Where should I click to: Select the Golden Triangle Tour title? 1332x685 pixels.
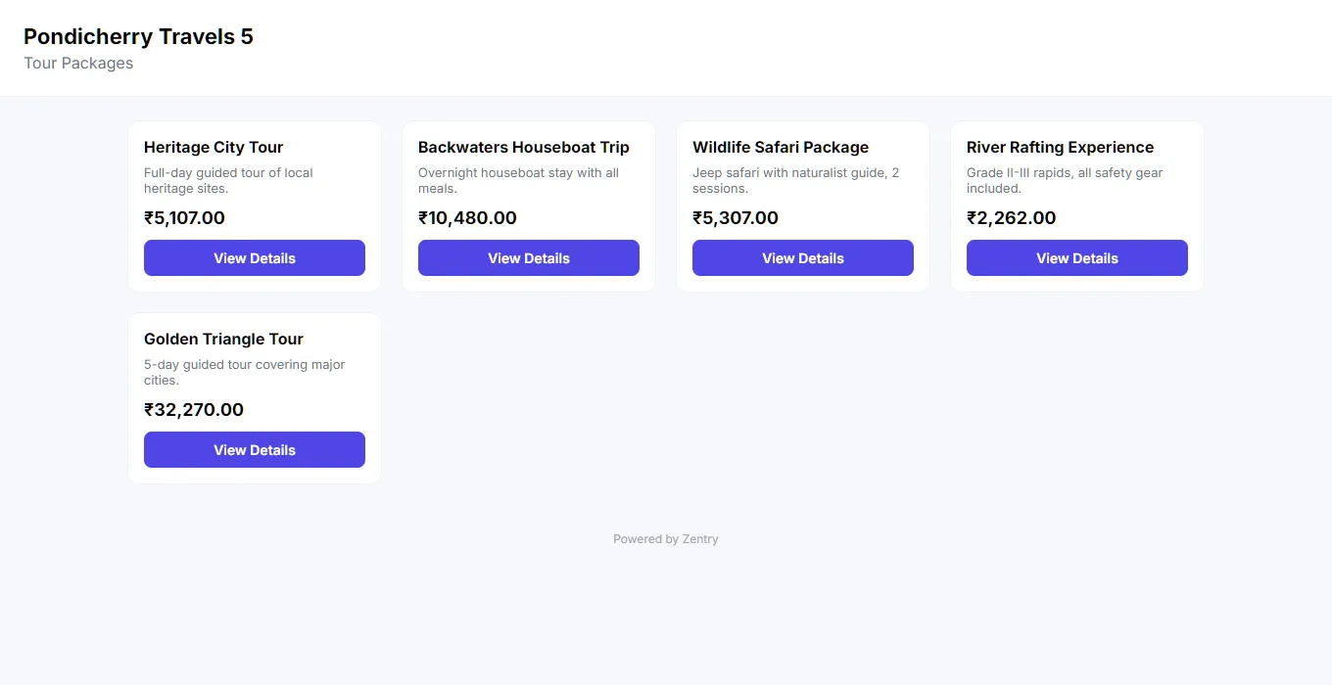coord(223,340)
